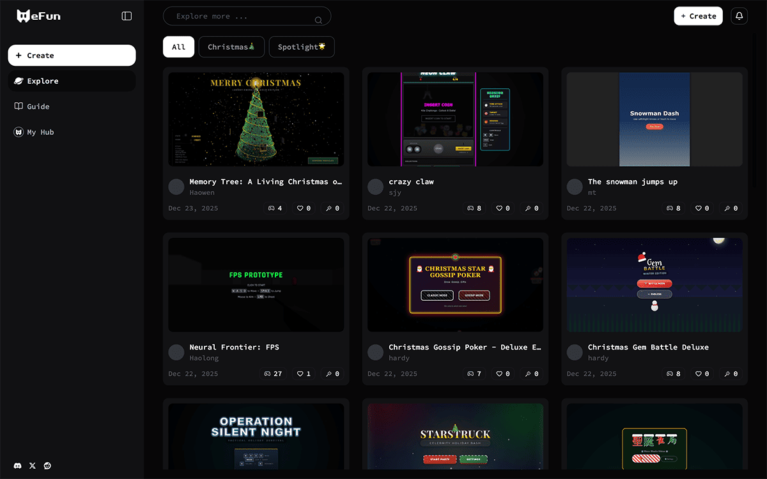This screenshot has width=767, height=479.
Task: Click the Create button in the top right
Action: coord(698,15)
